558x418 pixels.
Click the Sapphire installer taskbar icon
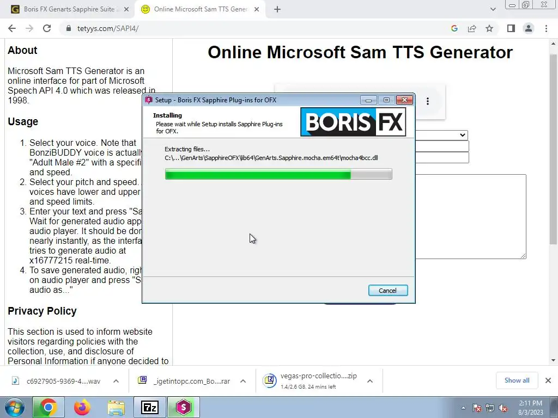point(184,407)
